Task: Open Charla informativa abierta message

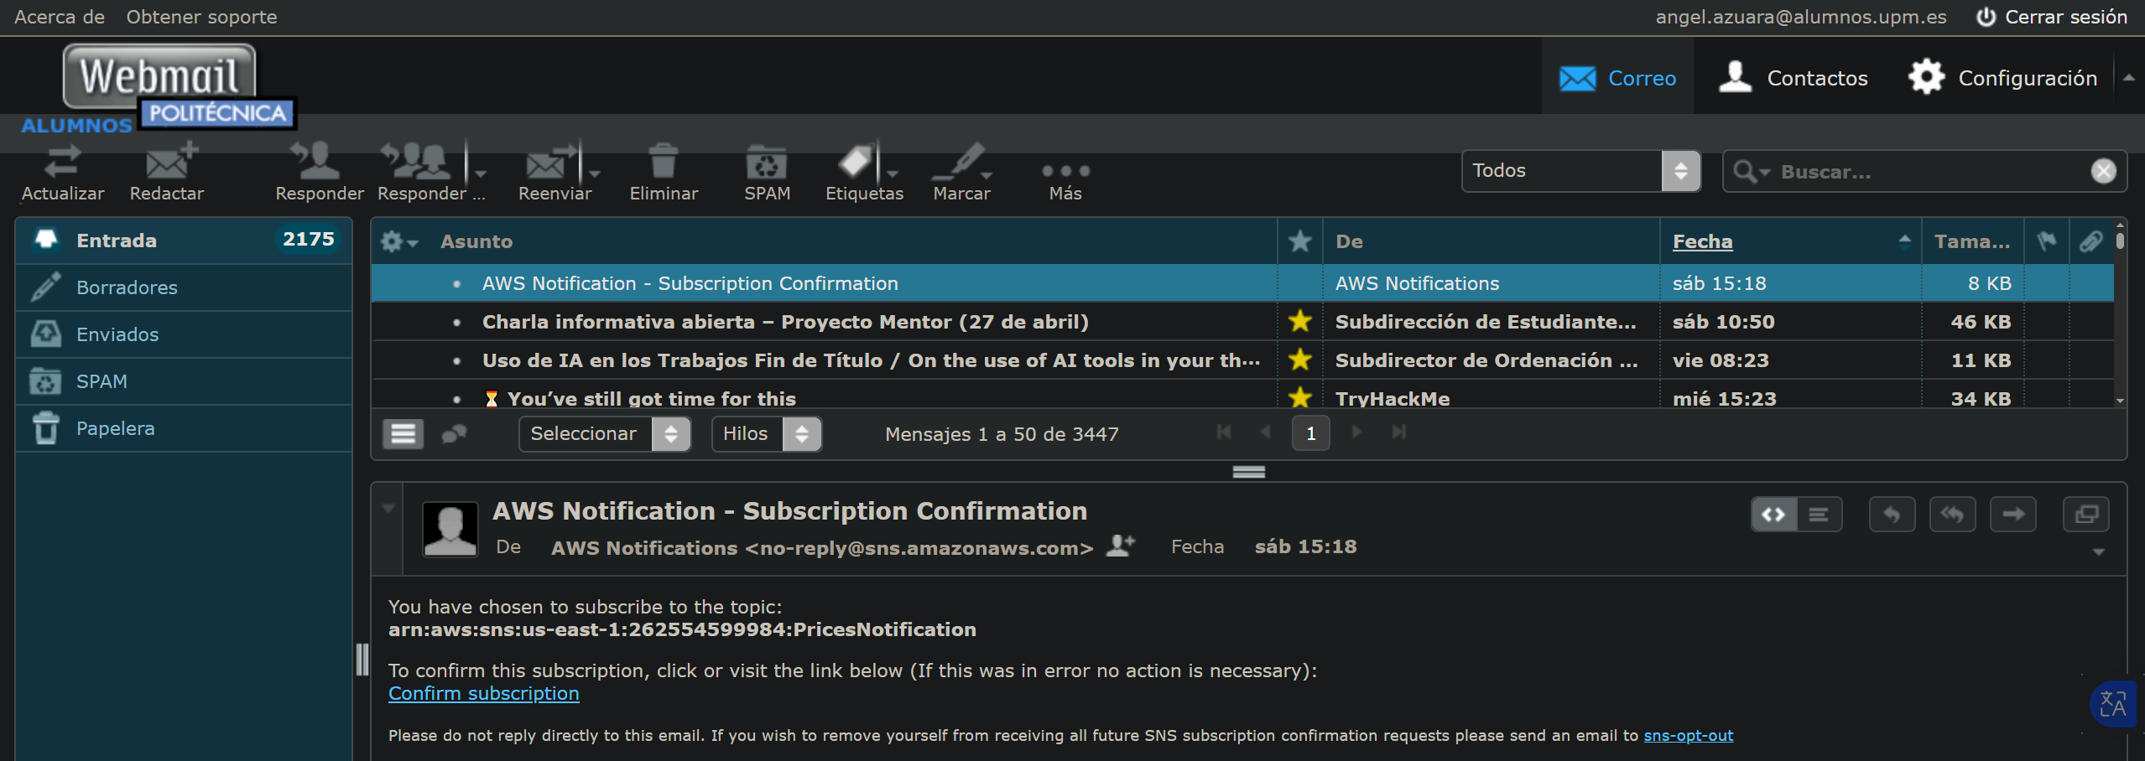Action: (785, 322)
